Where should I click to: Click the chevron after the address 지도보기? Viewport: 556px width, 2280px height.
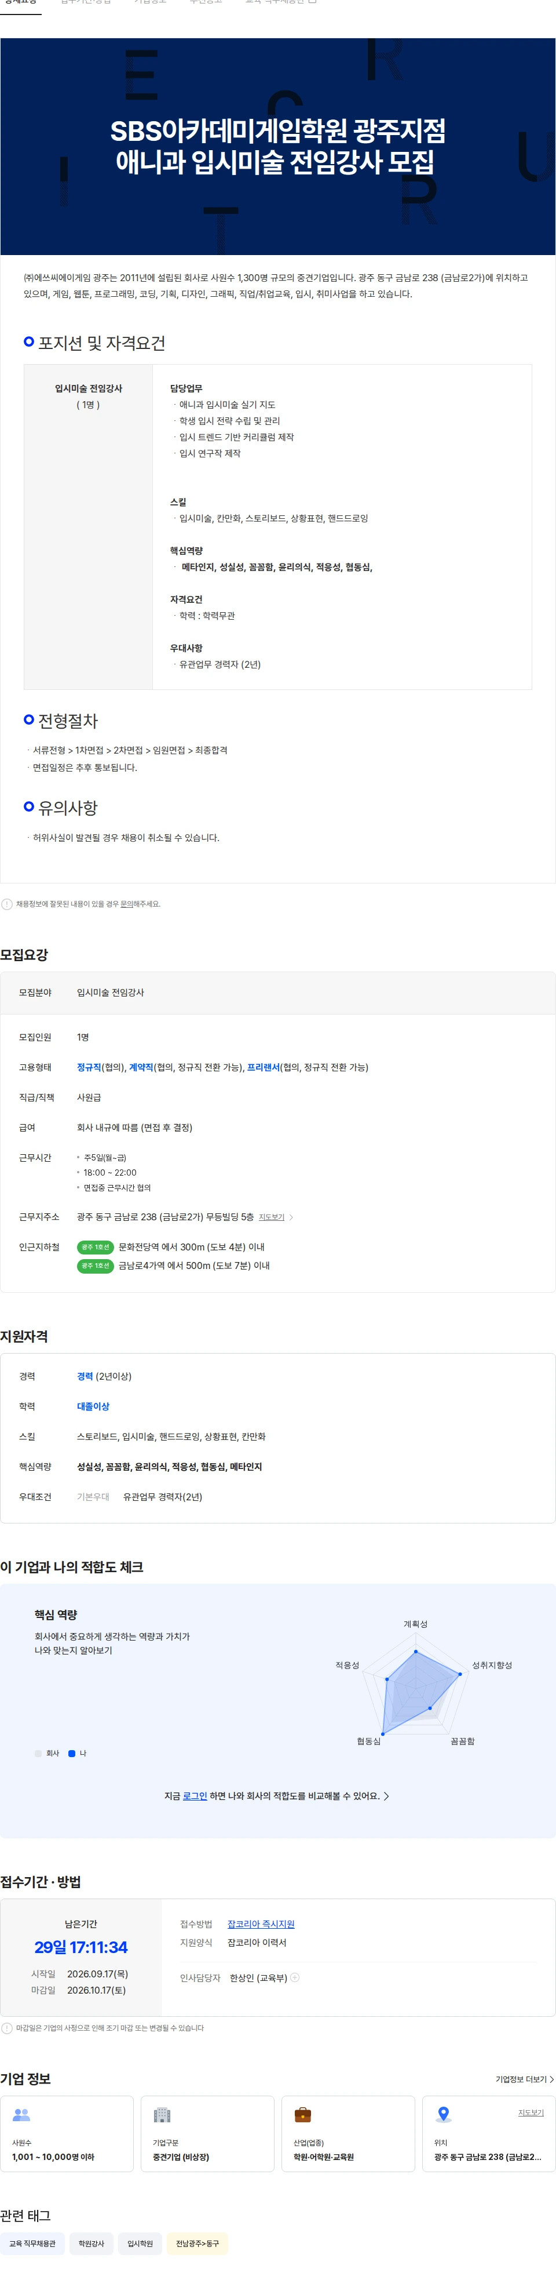291,1218
